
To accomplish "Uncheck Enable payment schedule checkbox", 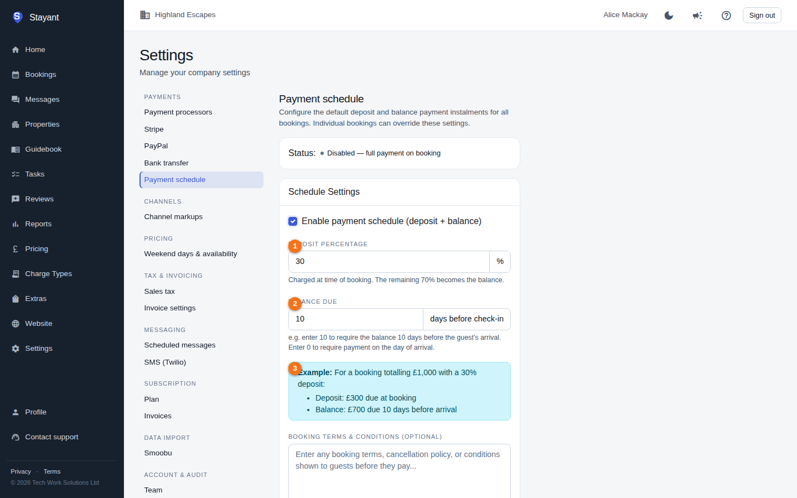I will tap(293, 221).
